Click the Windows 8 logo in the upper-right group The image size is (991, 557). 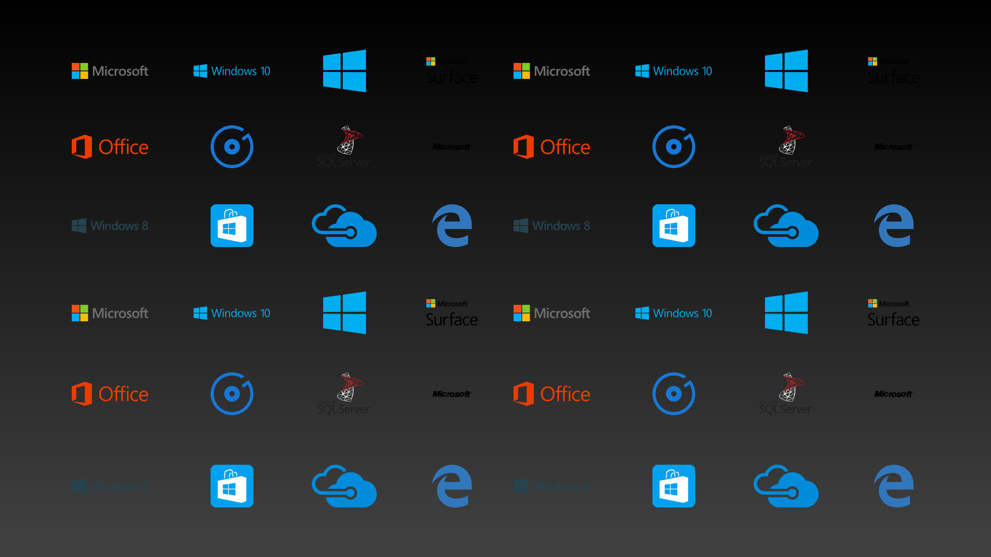pos(552,226)
